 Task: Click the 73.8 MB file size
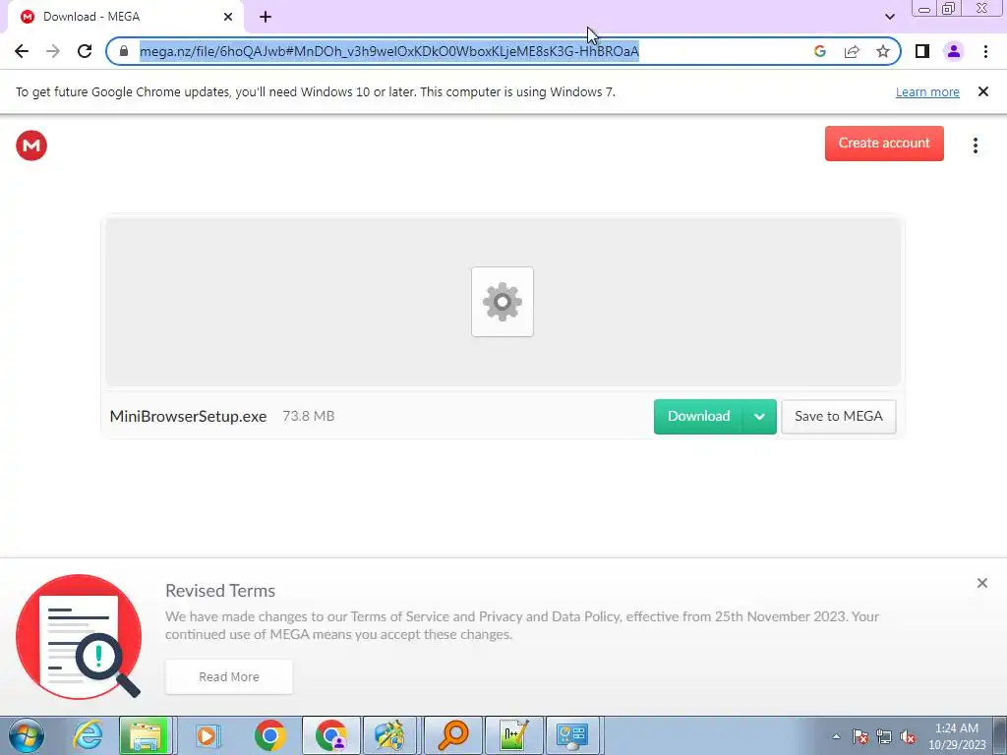tap(308, 416)
